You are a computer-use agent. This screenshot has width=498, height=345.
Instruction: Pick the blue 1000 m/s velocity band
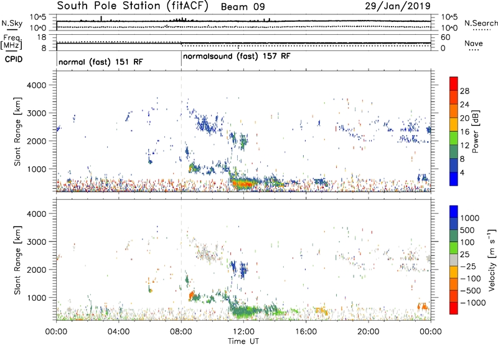tap(454, 212)
